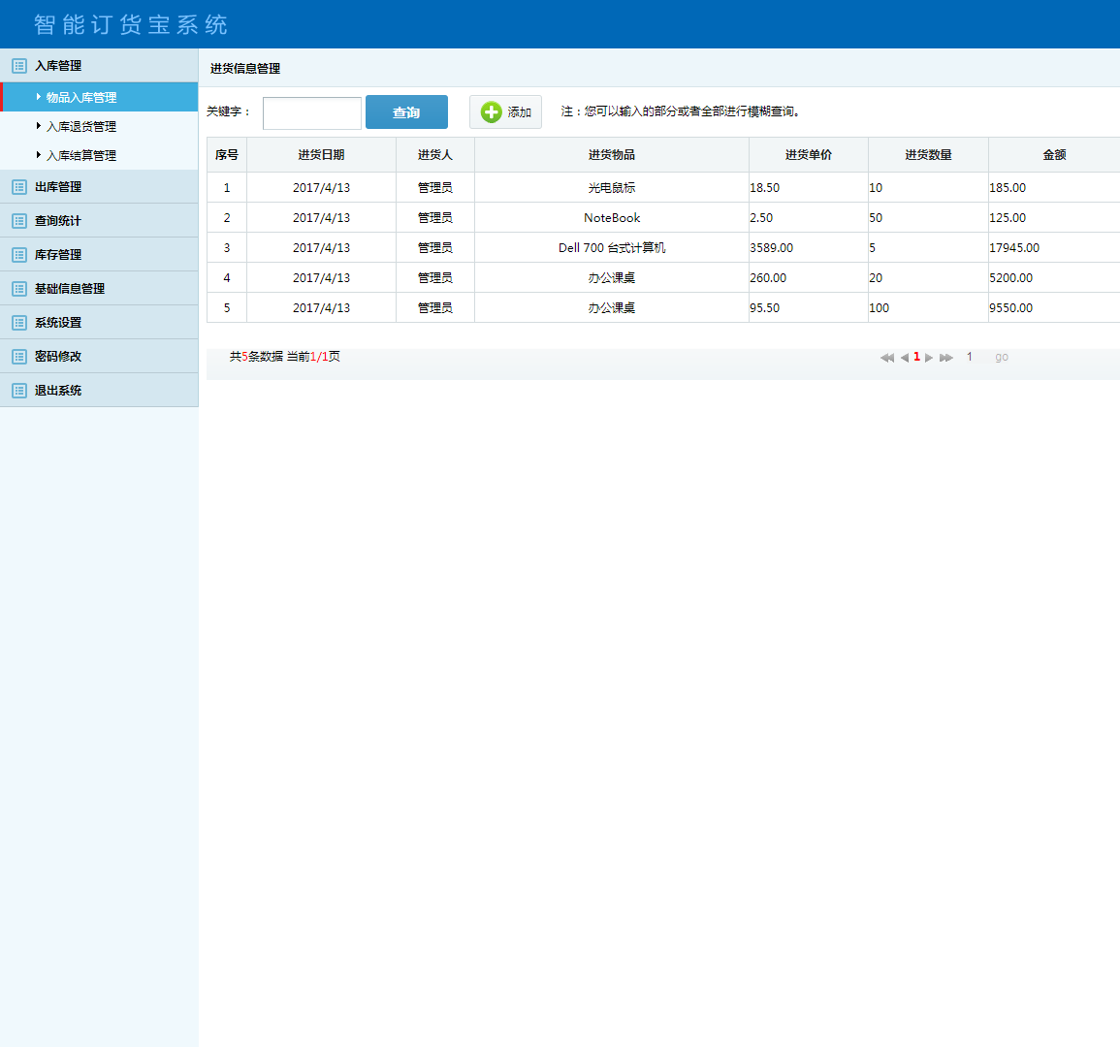Click the 查询 search button
1120x1047 pixels.
pyautogui.click(x=406, y=112)
